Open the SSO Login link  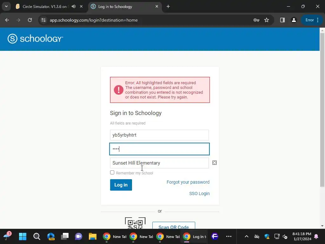199,193
